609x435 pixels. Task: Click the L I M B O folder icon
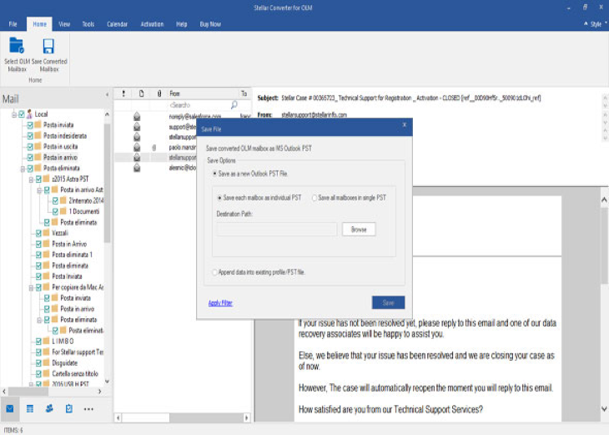click(x=46, y=341)
